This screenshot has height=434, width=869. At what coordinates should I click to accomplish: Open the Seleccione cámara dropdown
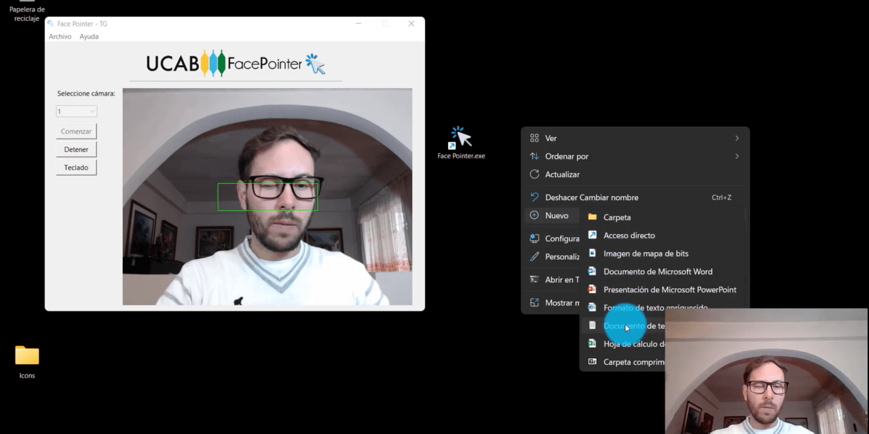76,111
